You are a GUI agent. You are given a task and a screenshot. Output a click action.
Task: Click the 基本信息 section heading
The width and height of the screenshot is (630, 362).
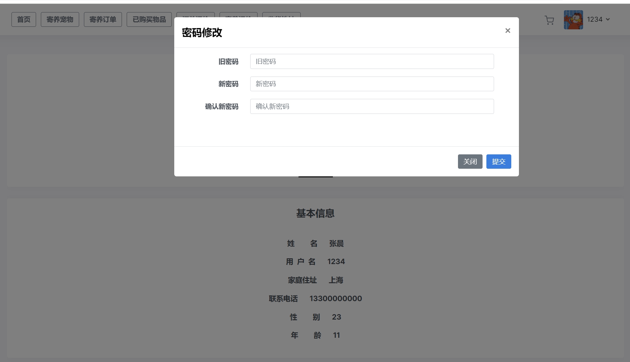tap(315, 213)
